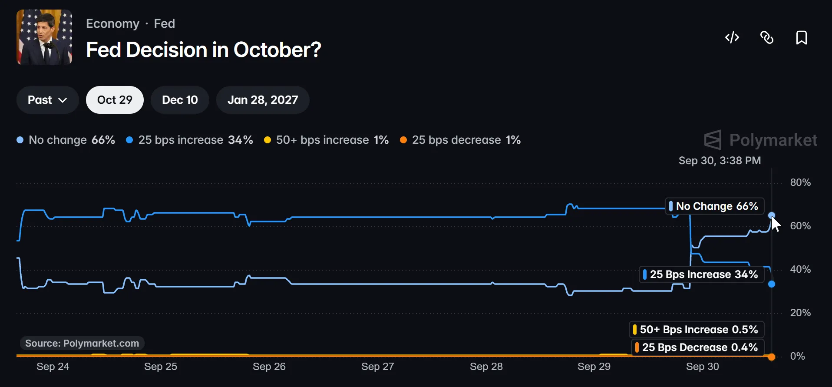The width and height of the screenshot is (832, 387).
Task: Click the Source: Polymarket.com label
Action: pyautogui.click(x=82, y=343)
